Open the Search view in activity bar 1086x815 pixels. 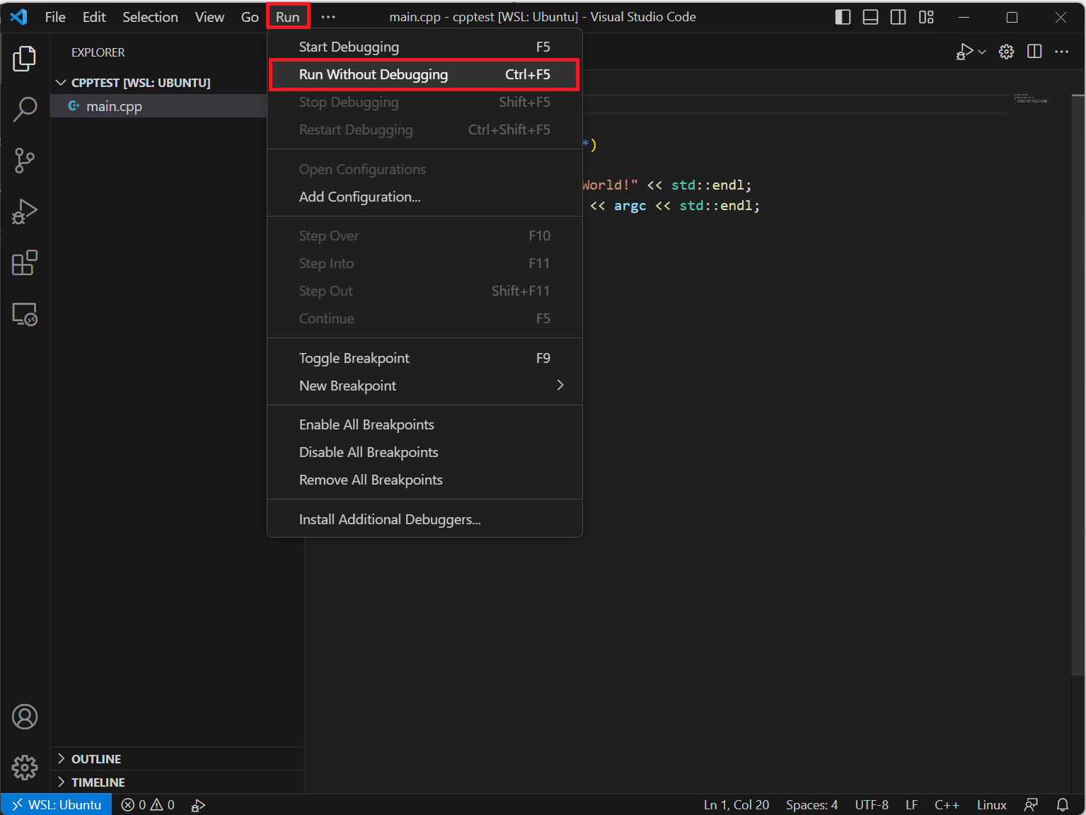(x=25, y=110)
